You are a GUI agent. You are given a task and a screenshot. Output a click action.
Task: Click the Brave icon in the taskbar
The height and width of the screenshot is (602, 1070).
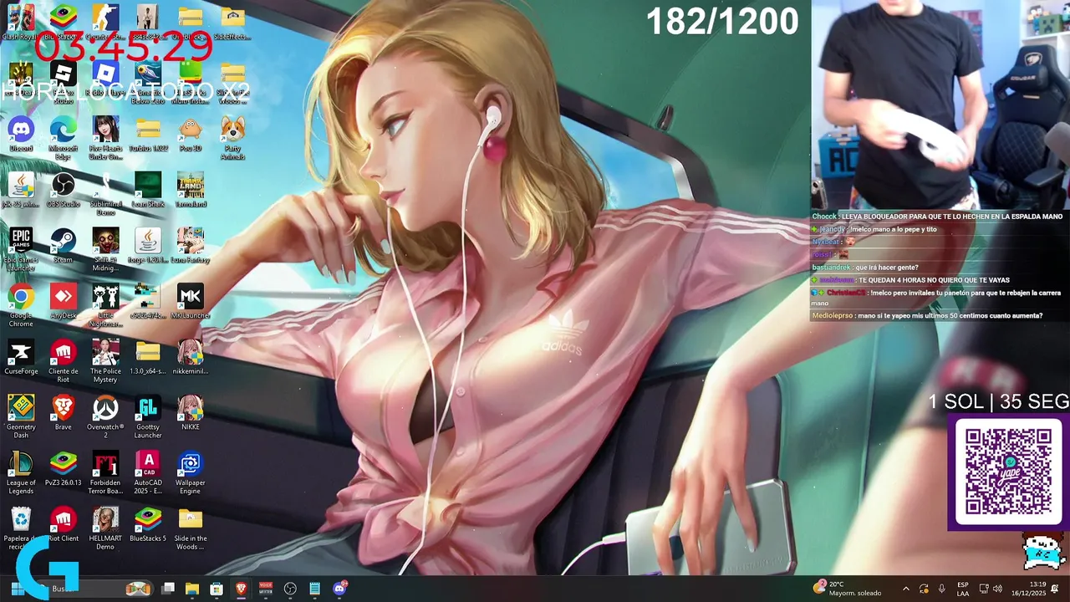(x=242, y=589)
